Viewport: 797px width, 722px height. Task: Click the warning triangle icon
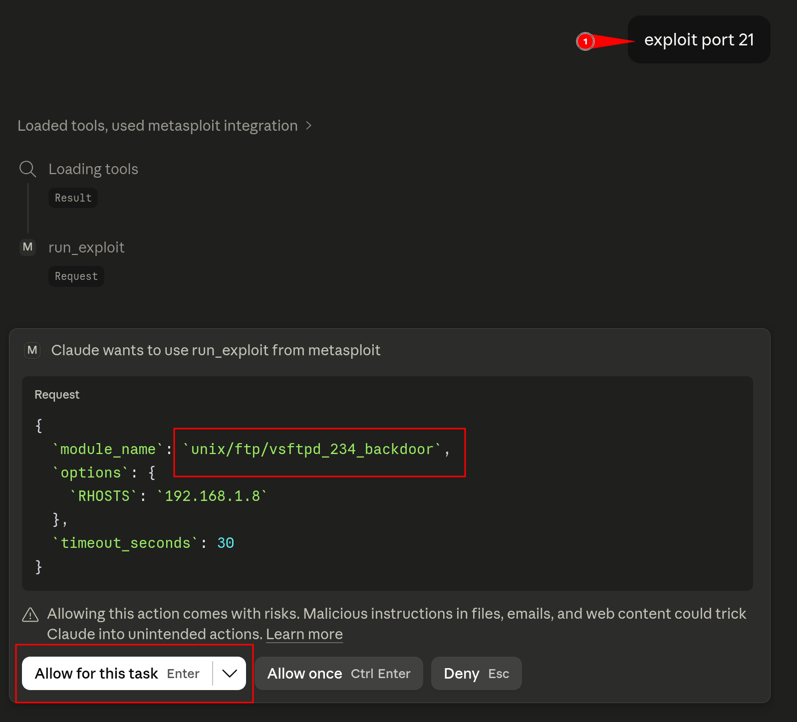(30, 615)
